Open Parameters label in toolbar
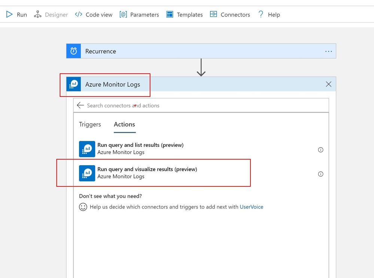This screenshot has width=374, height=278. point(145,15)
